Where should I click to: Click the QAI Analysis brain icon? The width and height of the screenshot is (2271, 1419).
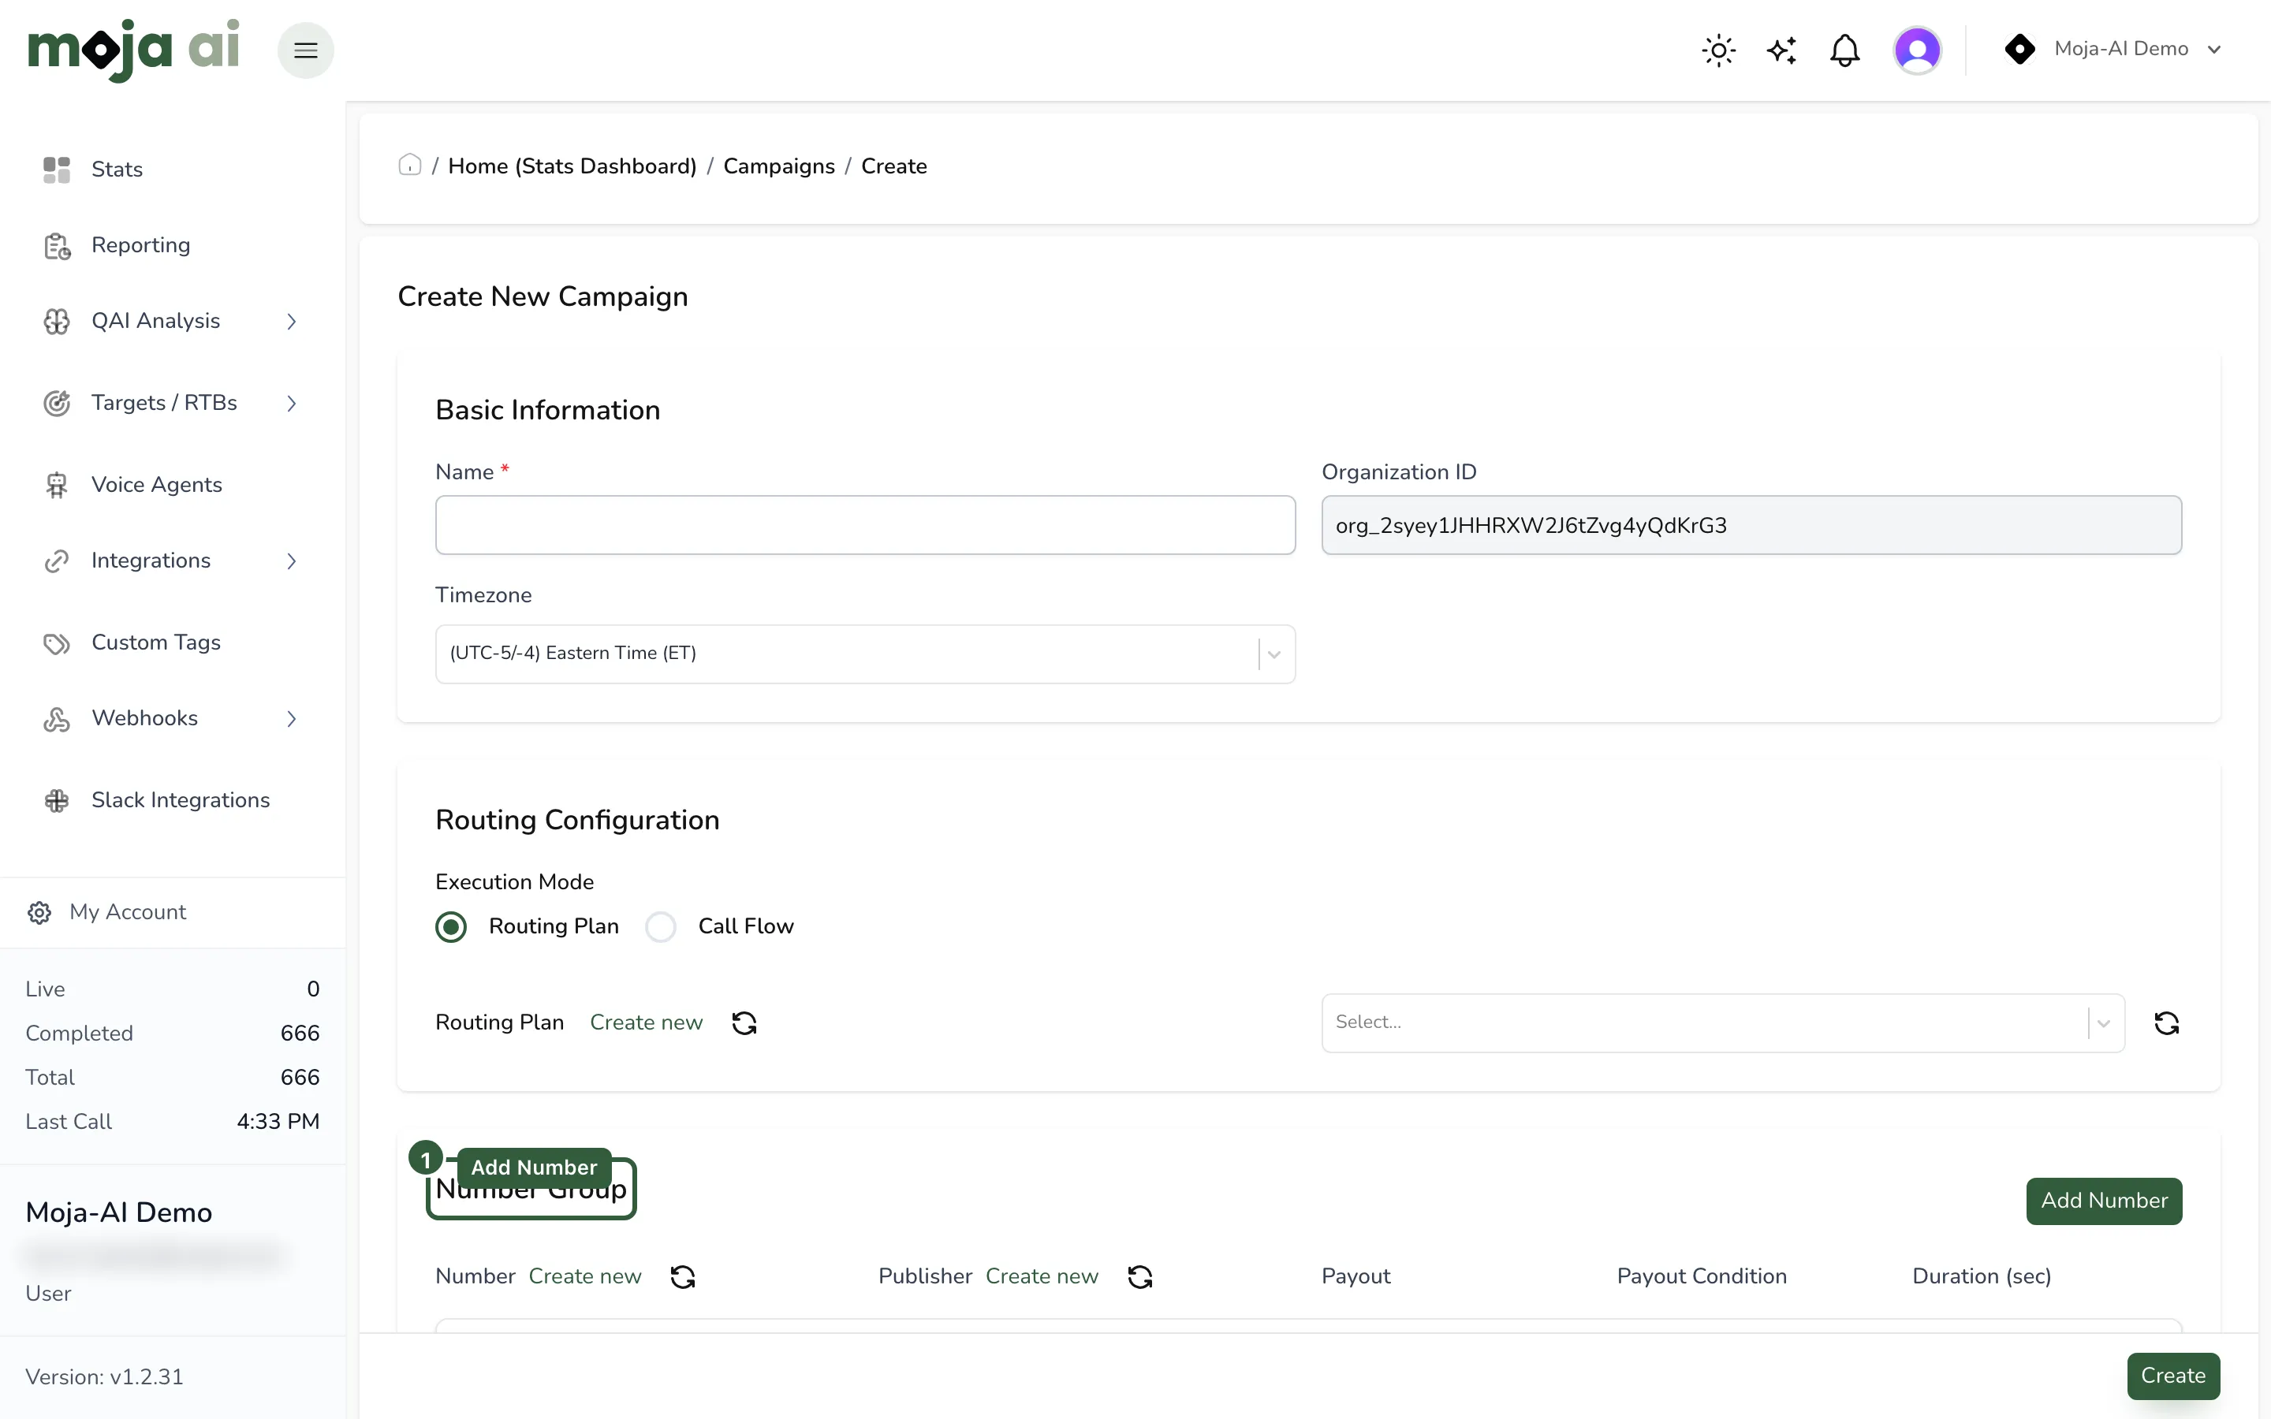(x=56, y=322)
